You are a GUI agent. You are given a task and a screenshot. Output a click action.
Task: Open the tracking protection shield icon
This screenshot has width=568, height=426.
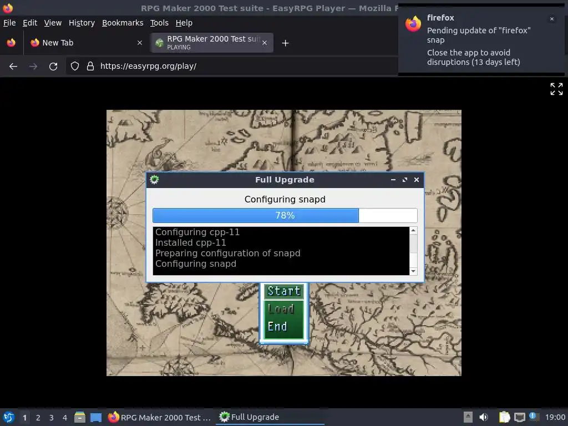click(75, 67)
